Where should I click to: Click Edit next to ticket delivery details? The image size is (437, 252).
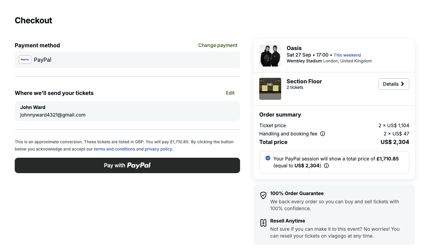[x=230, y=93]
